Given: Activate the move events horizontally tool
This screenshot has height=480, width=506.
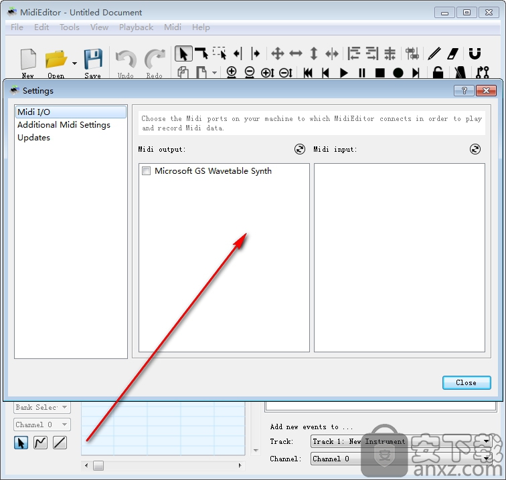Looking at the screenshot, I should 296,53.
